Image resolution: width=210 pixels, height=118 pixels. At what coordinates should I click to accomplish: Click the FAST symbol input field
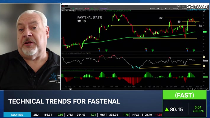tap(66, 9)
